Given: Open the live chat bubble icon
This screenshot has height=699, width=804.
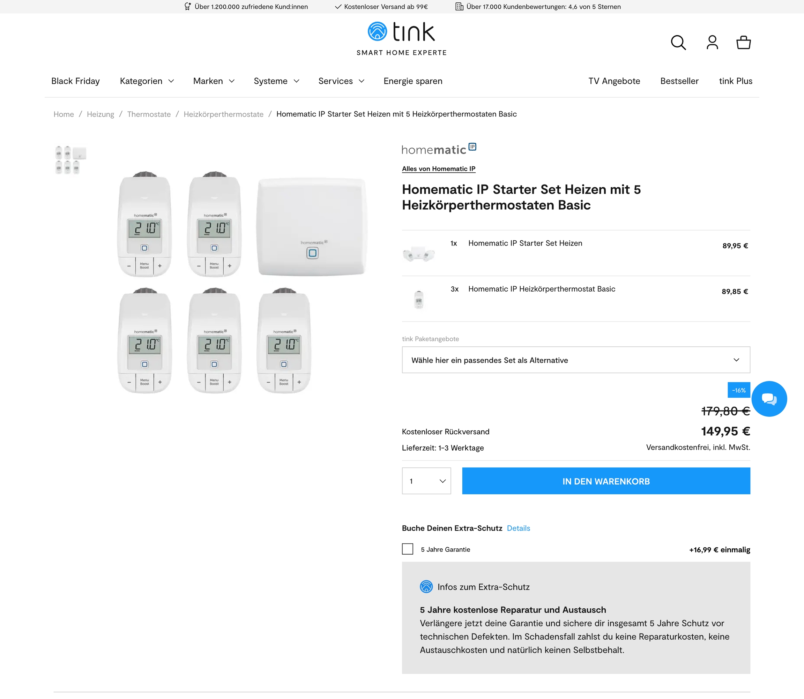Looking at the screenshot, I should click(x=769, y=399).
